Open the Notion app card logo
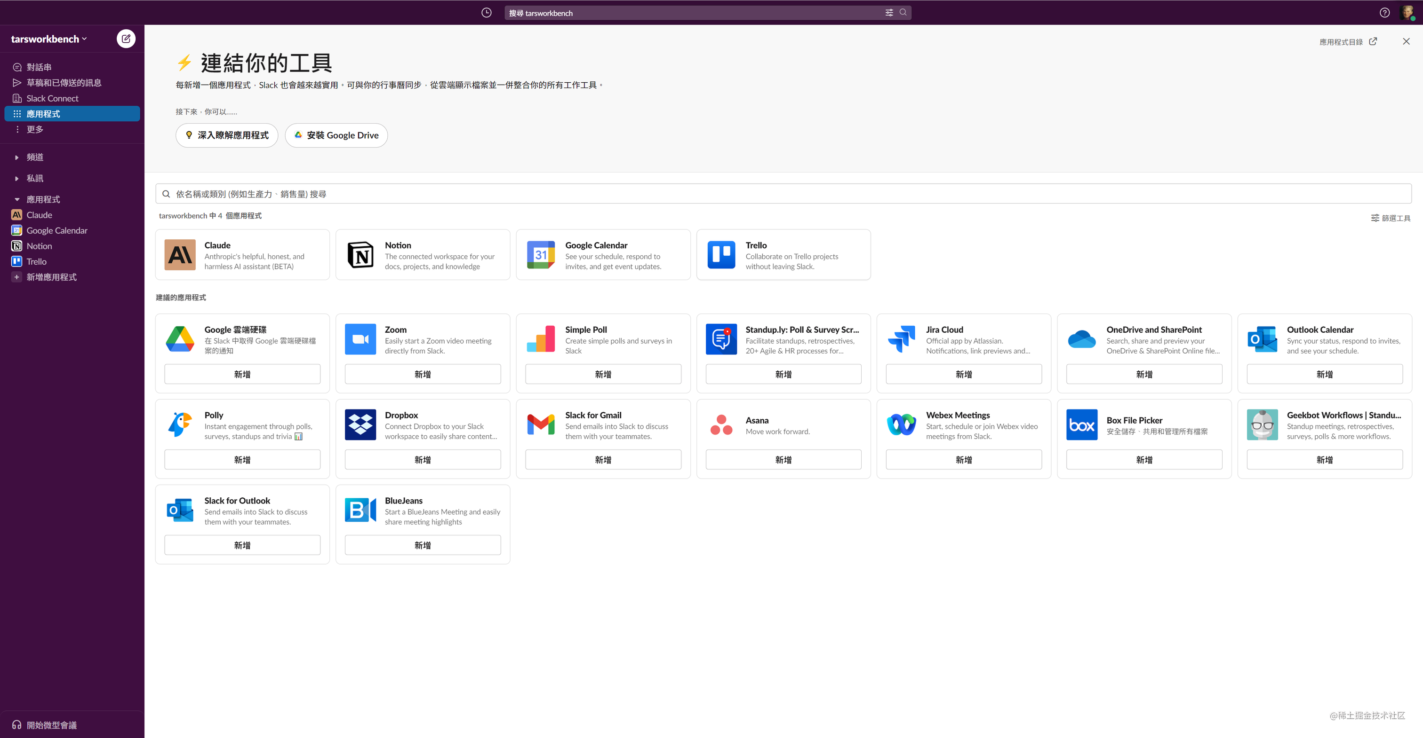The width and height of the screenshot is (1423, 738). (x=360, y=254)
